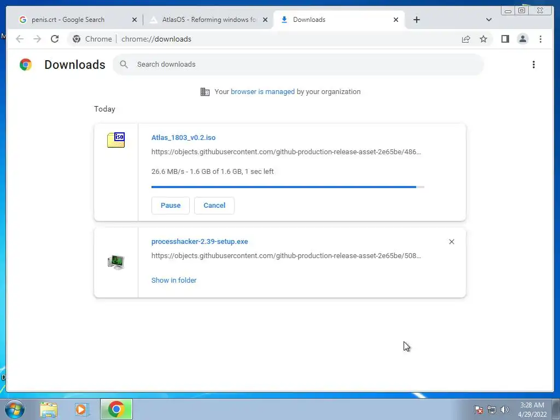Click the ISO file icon for Atlas_1803_v0.2.iso
The width and height of the screenshot is (560, 420).
[x=116, y=139]
